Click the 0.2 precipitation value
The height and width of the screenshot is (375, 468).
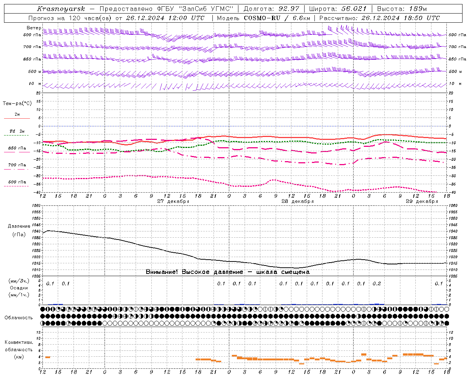click(377, 283)
